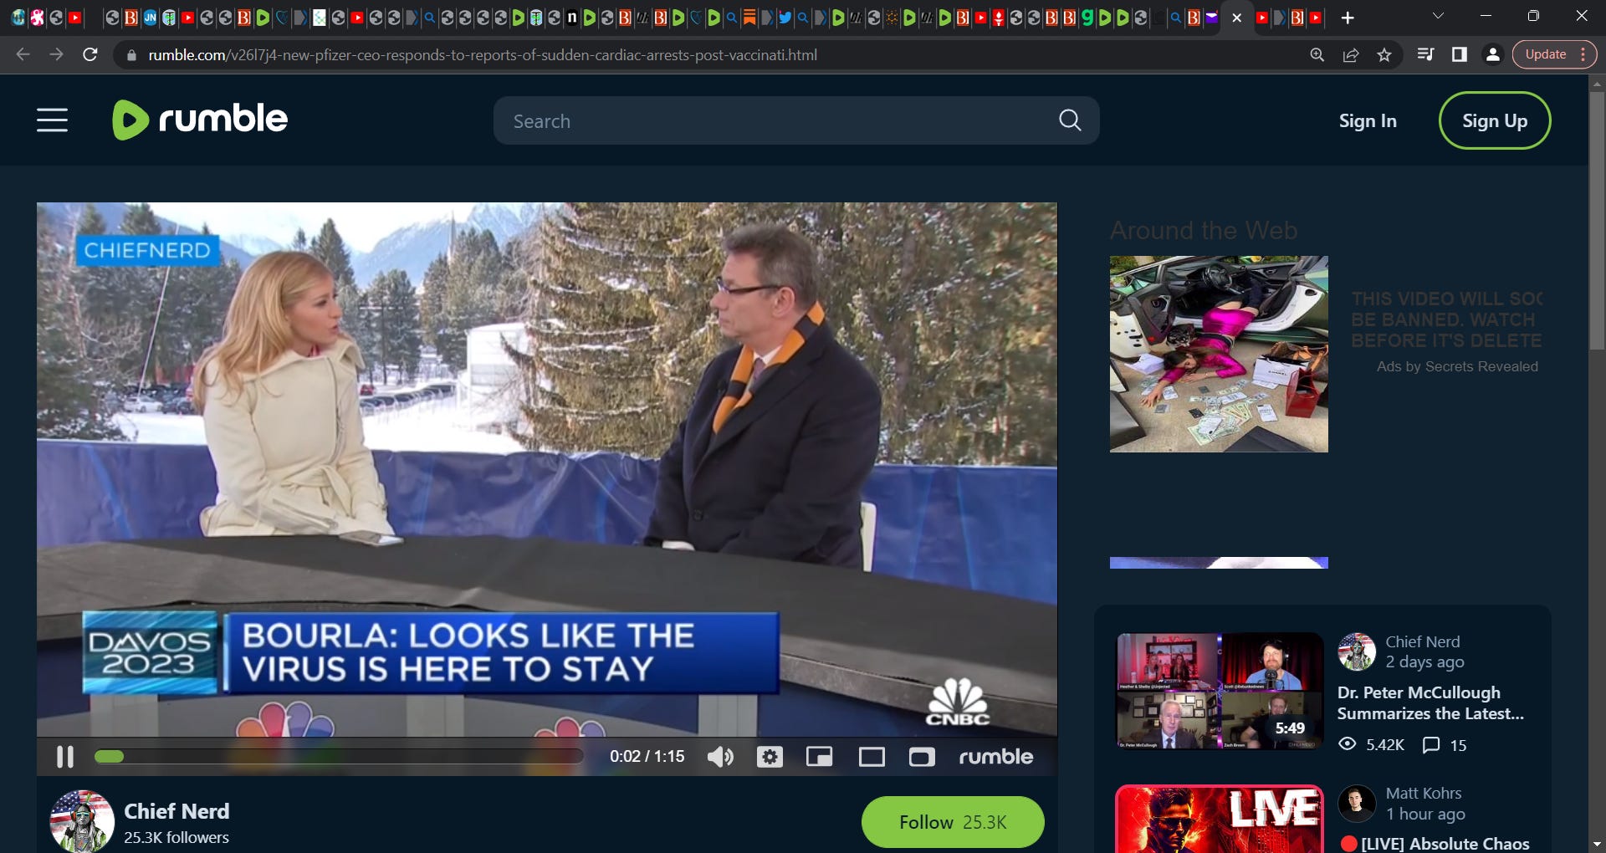Click Matt Kohrs avatar icon
Image resolution: width=1606 pixels, height=853 pixels.
click(1357, 804)
